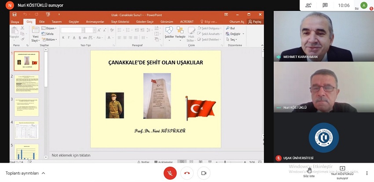Open the Düzen layout dropdown

[x=49, y=28]
